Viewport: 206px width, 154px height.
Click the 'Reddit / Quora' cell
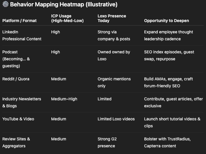16,79
